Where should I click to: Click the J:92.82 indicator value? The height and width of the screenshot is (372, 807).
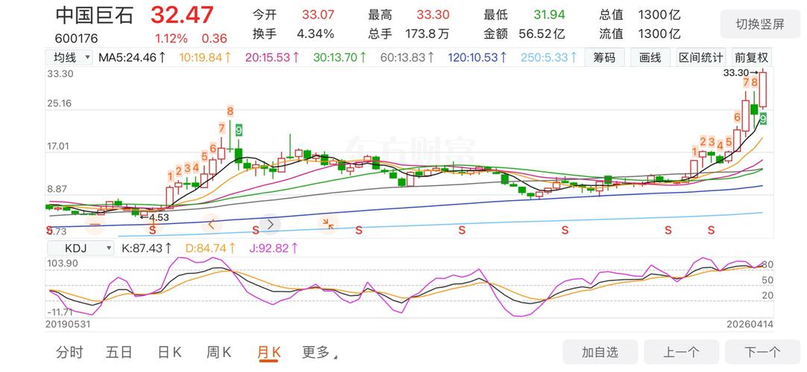coord(273,248)
